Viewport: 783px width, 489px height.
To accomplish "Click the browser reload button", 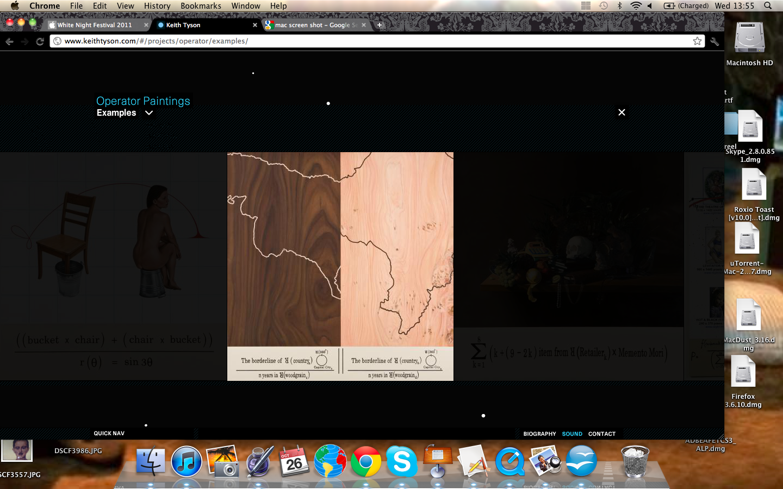I will pos(40,41).
